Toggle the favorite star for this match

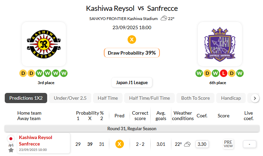point(11,150)
